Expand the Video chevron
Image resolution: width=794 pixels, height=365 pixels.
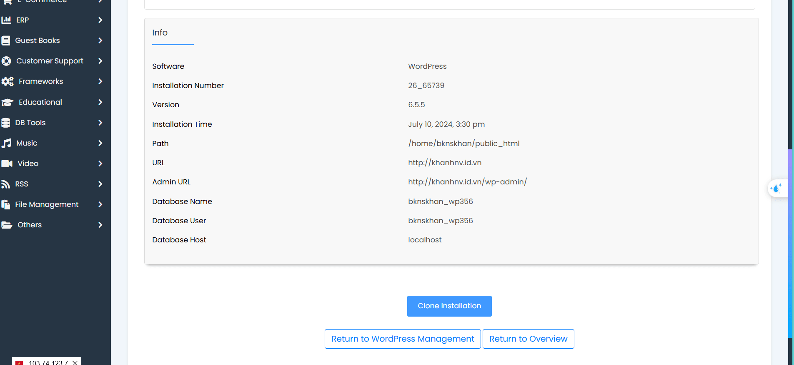100,164
